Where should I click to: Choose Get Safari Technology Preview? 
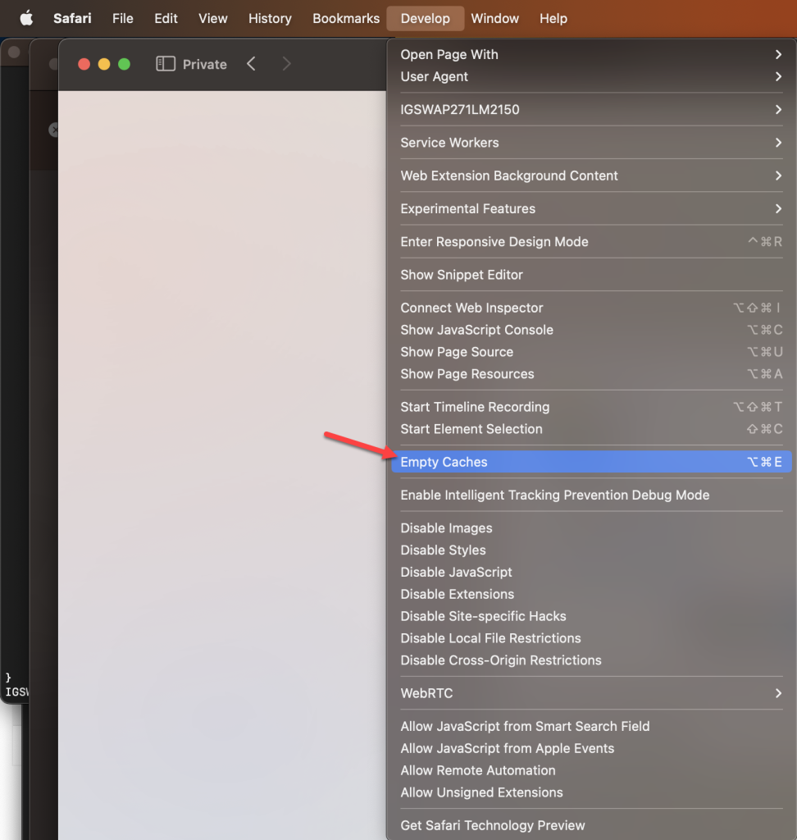point(591,825)
